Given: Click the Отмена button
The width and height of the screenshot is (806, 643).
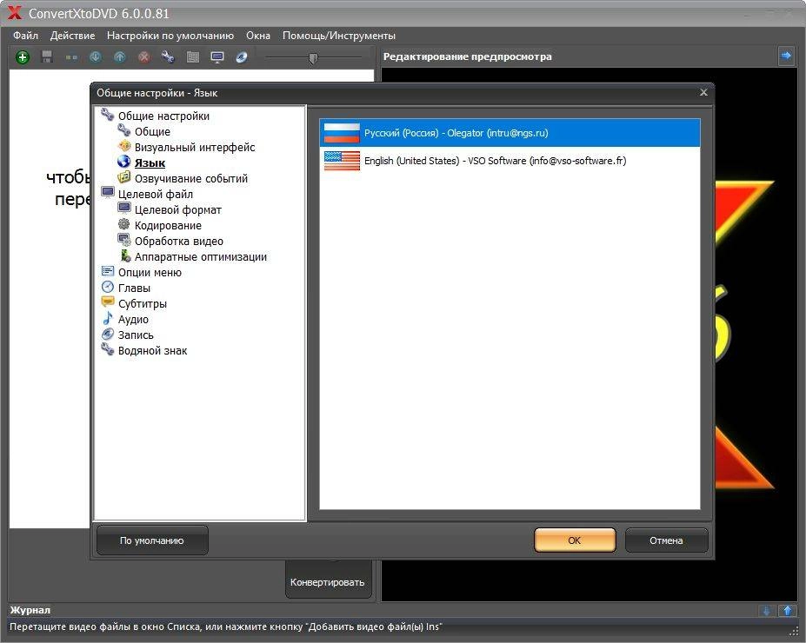Looking at the screenshot, I should click(x=666, y=540).
